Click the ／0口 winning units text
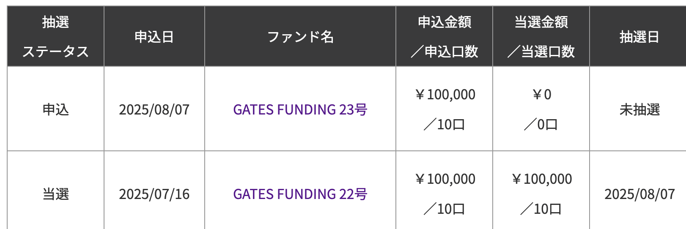686x229 pixels. (x=541, y=124)
